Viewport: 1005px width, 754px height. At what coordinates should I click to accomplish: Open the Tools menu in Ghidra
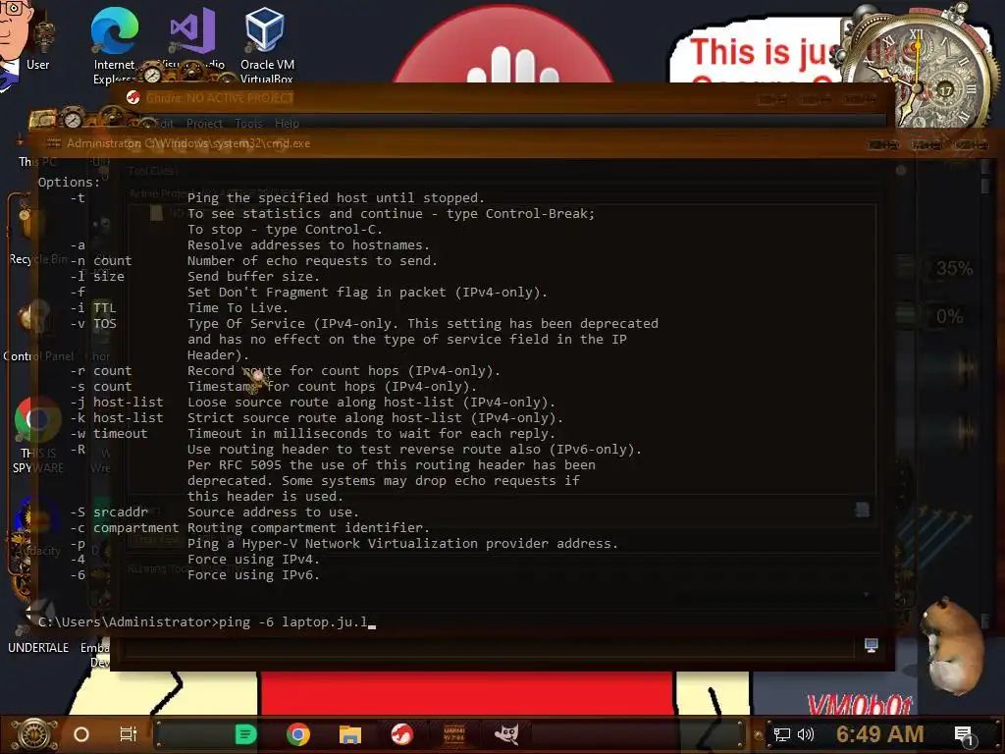coord(248,123)
